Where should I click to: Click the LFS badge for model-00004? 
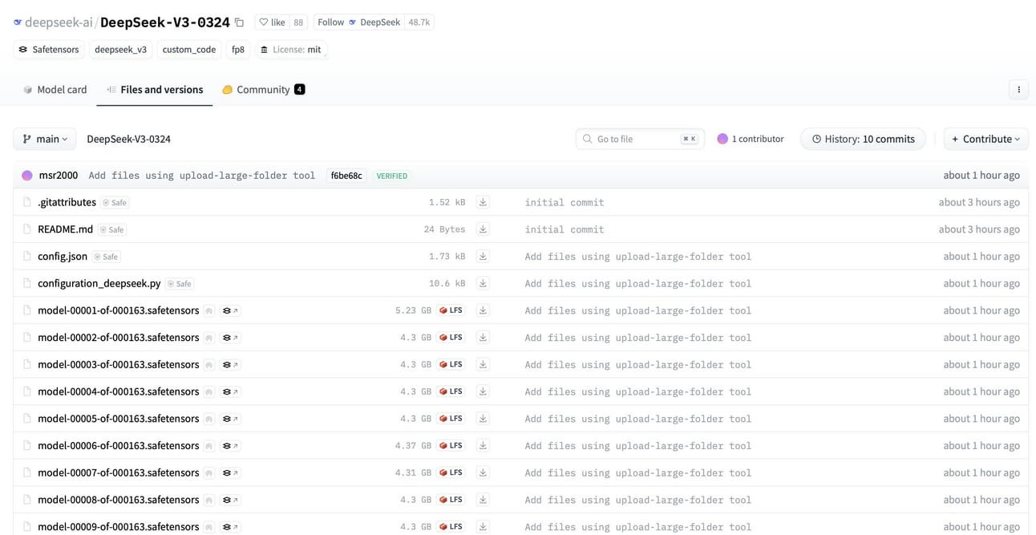(x=451, y=391)
